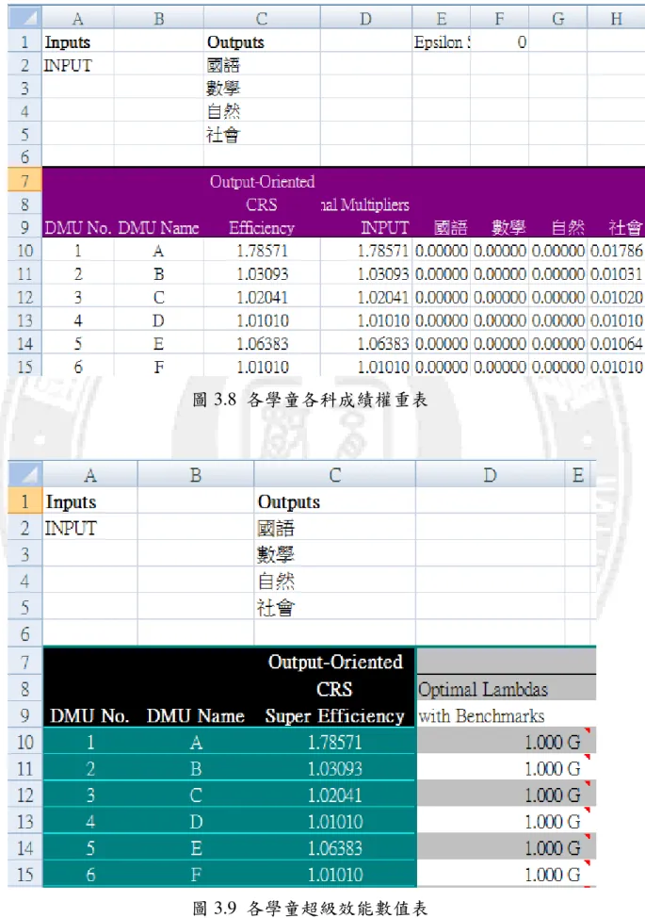
Task: Click Super Efficiency value 1.78571 in the teal table
Action: click(x=334, y=742)
